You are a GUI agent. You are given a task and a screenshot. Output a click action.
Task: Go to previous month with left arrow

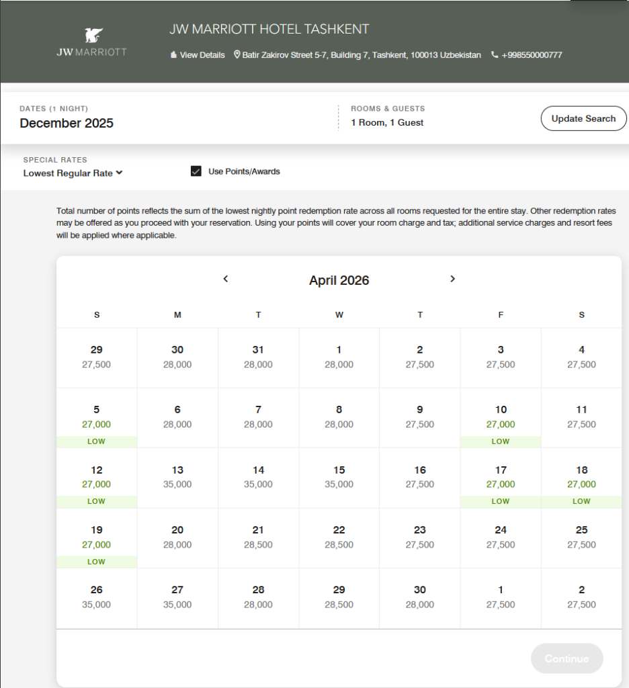click(x=226, y=279)
